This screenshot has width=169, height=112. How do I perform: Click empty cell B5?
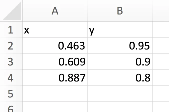point(120,93)
